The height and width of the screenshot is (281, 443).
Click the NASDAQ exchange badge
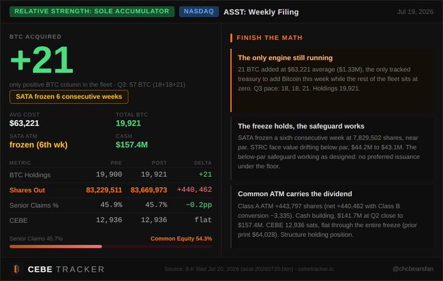[x=199, y=11]
